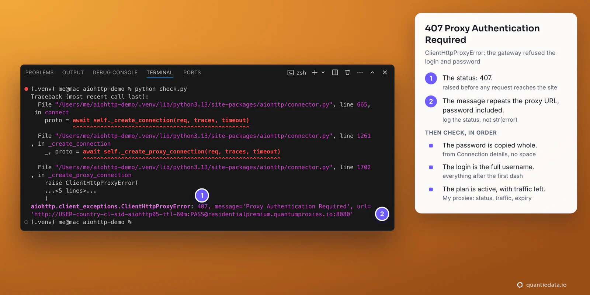Viewport: 590px width, 295px height.
Task: Click the 'aiohttp.client_exceptions.ClientHttpProxyError' error name
Action: (x=111, y=206)
